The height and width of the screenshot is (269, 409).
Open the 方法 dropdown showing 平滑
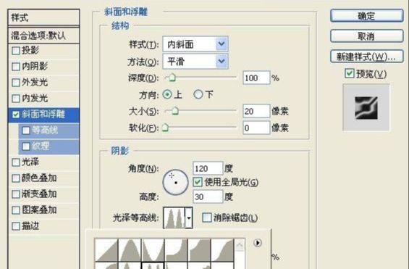[195, 62]
